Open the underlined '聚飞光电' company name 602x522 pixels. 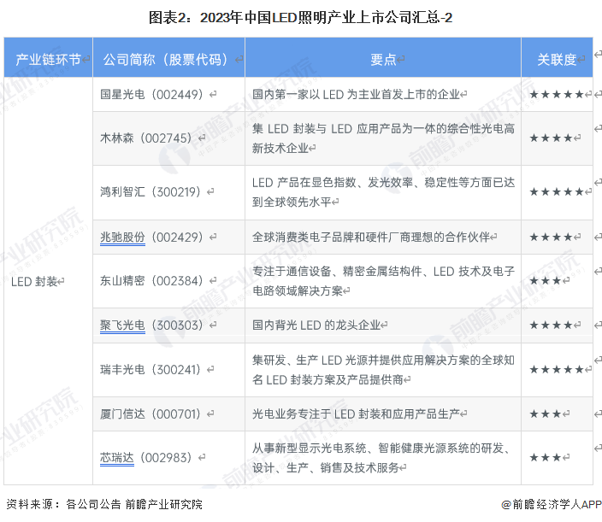[122, 326]
